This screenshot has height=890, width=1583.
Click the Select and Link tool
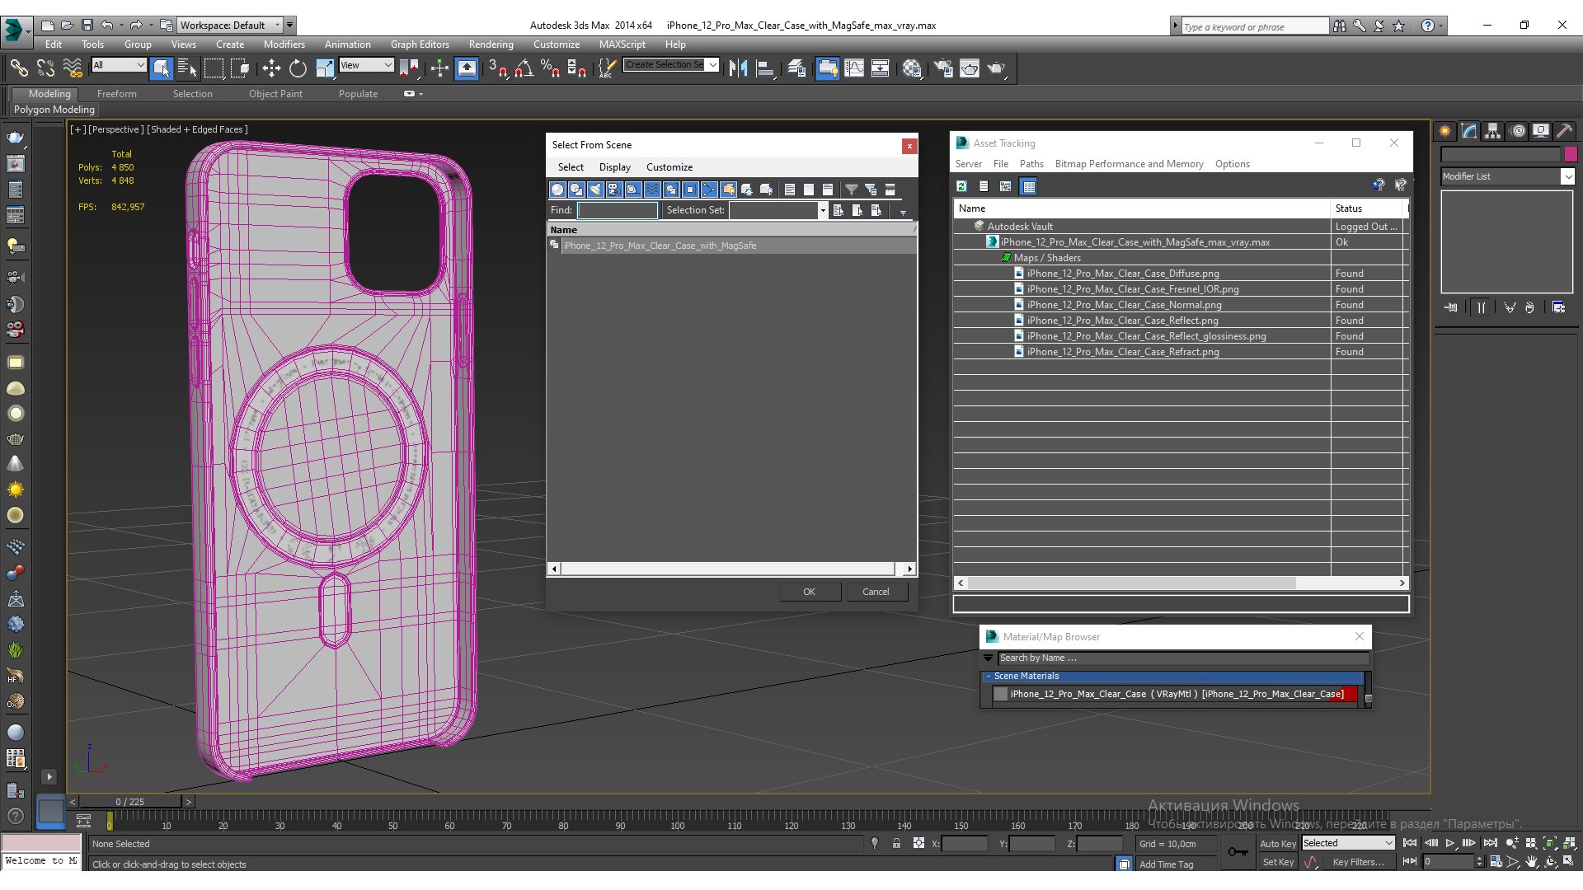(19, 68)
